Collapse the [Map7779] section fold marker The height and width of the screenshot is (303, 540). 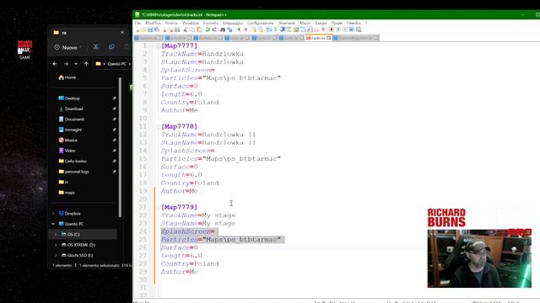coord(158,207)
